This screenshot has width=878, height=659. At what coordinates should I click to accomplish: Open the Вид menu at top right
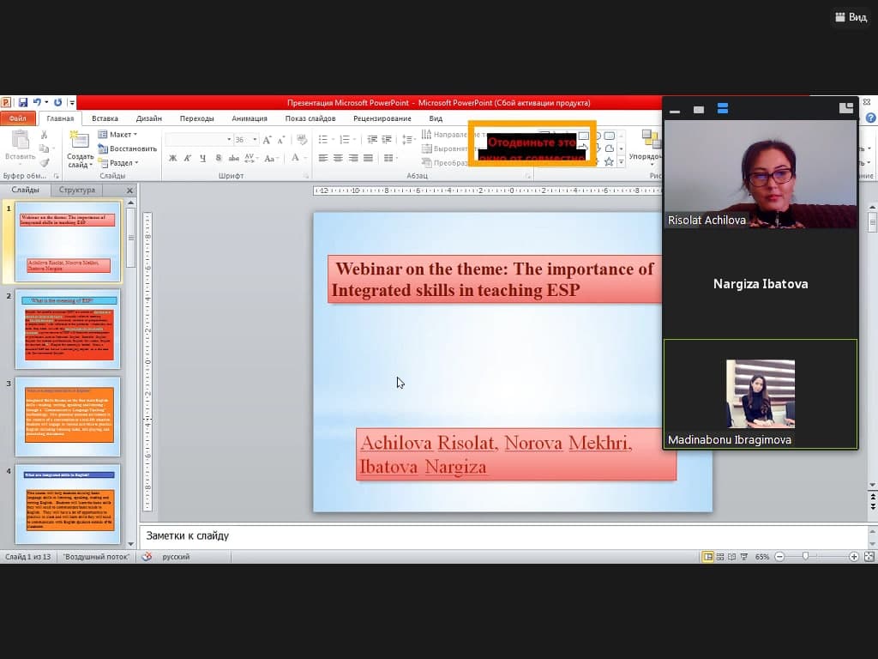point(851,17)
